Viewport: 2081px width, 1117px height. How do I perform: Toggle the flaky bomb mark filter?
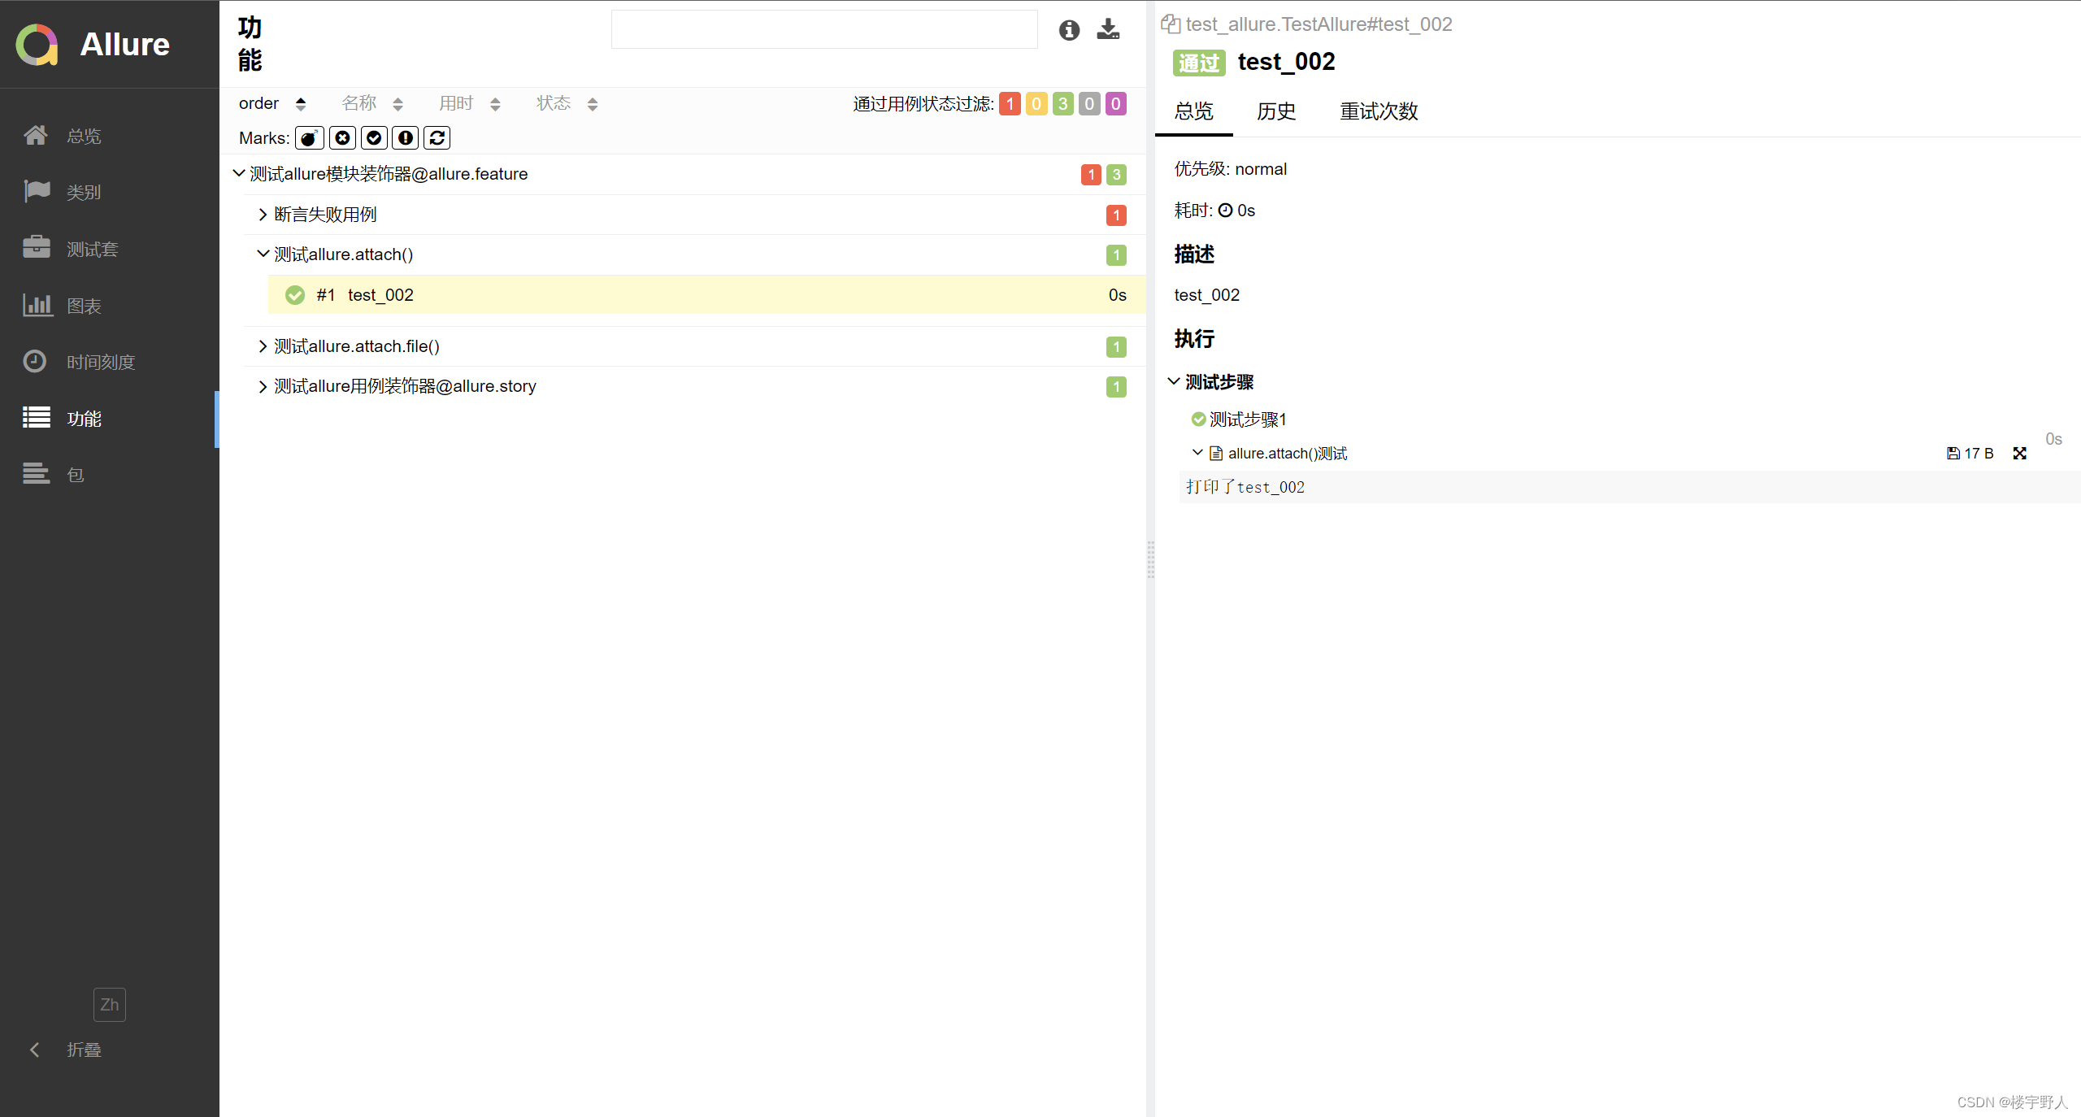(309, 138)
